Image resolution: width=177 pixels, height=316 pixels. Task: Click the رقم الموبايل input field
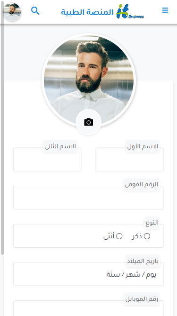click(89, 308)
